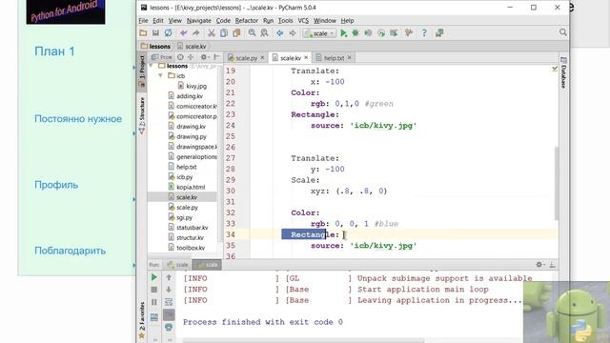Click the Find magnifier icon
Screen dimensions: 610x343
coord(252,33)
